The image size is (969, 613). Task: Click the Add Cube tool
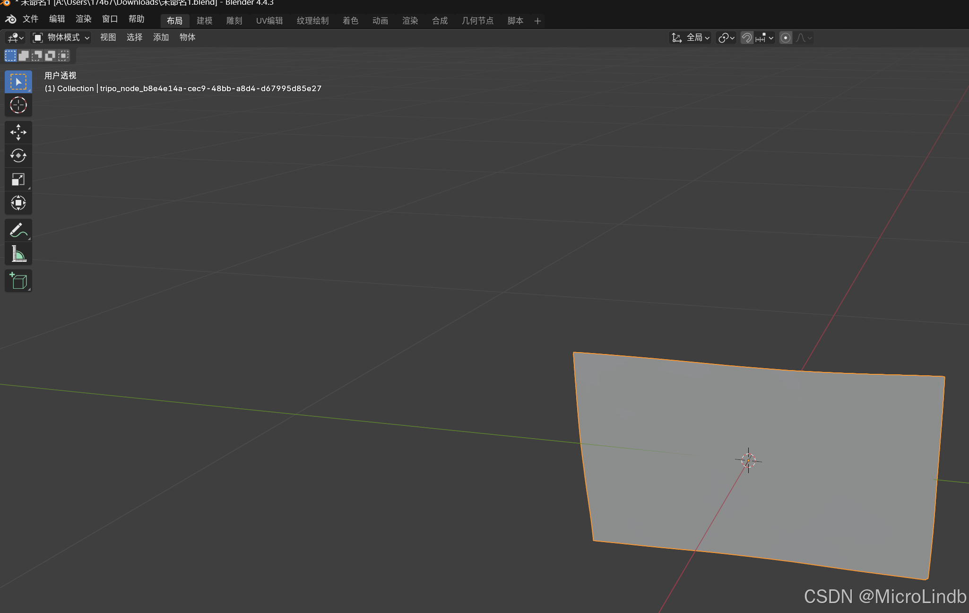pos(18,281)
